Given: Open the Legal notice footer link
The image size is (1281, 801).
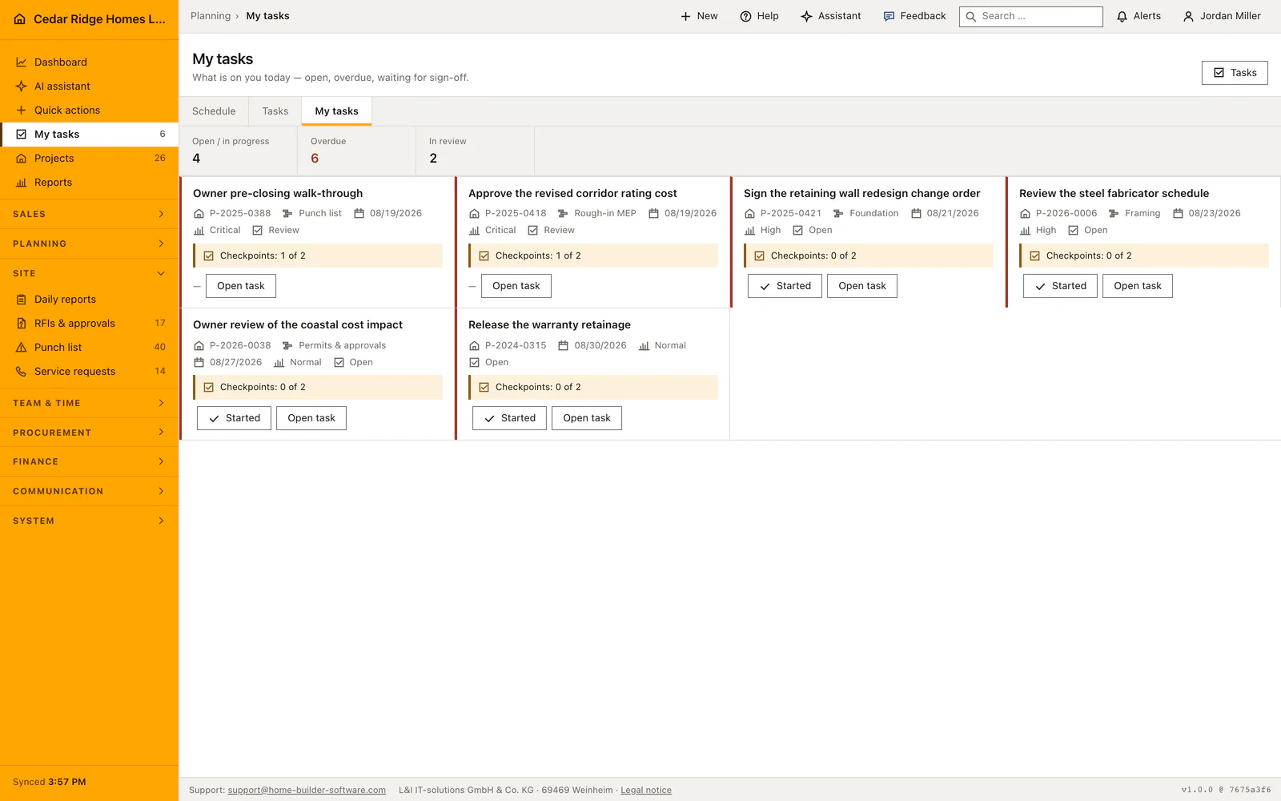Looking at the screenshot, I should tap(646, 790).
